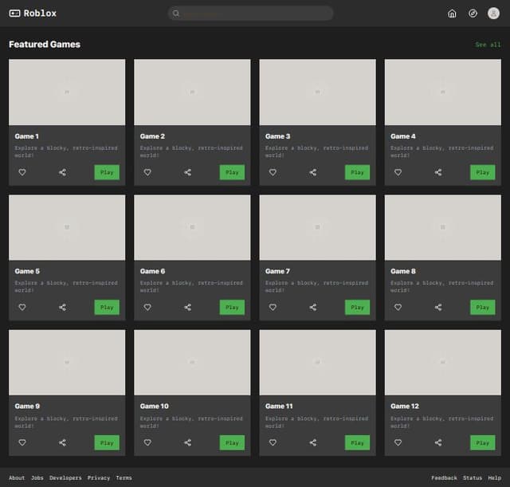The image size is (510, 487).
Task: Open the home icon in header
Action: [x=452, y=14]
